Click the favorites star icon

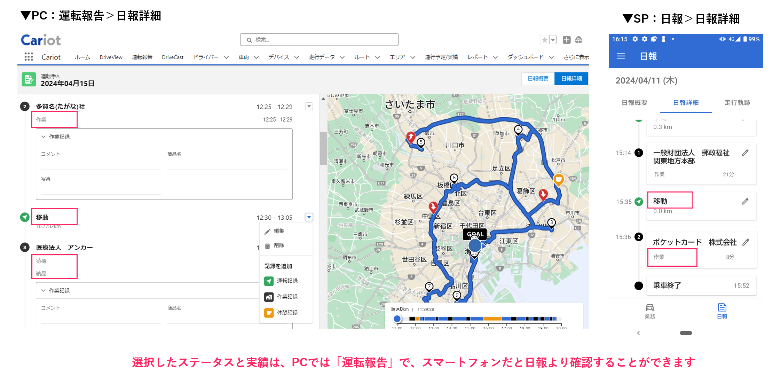pos(545,40)
